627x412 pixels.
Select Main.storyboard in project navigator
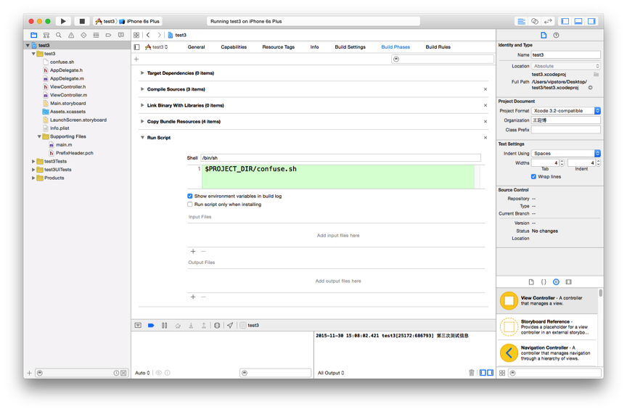coord(67,104)
